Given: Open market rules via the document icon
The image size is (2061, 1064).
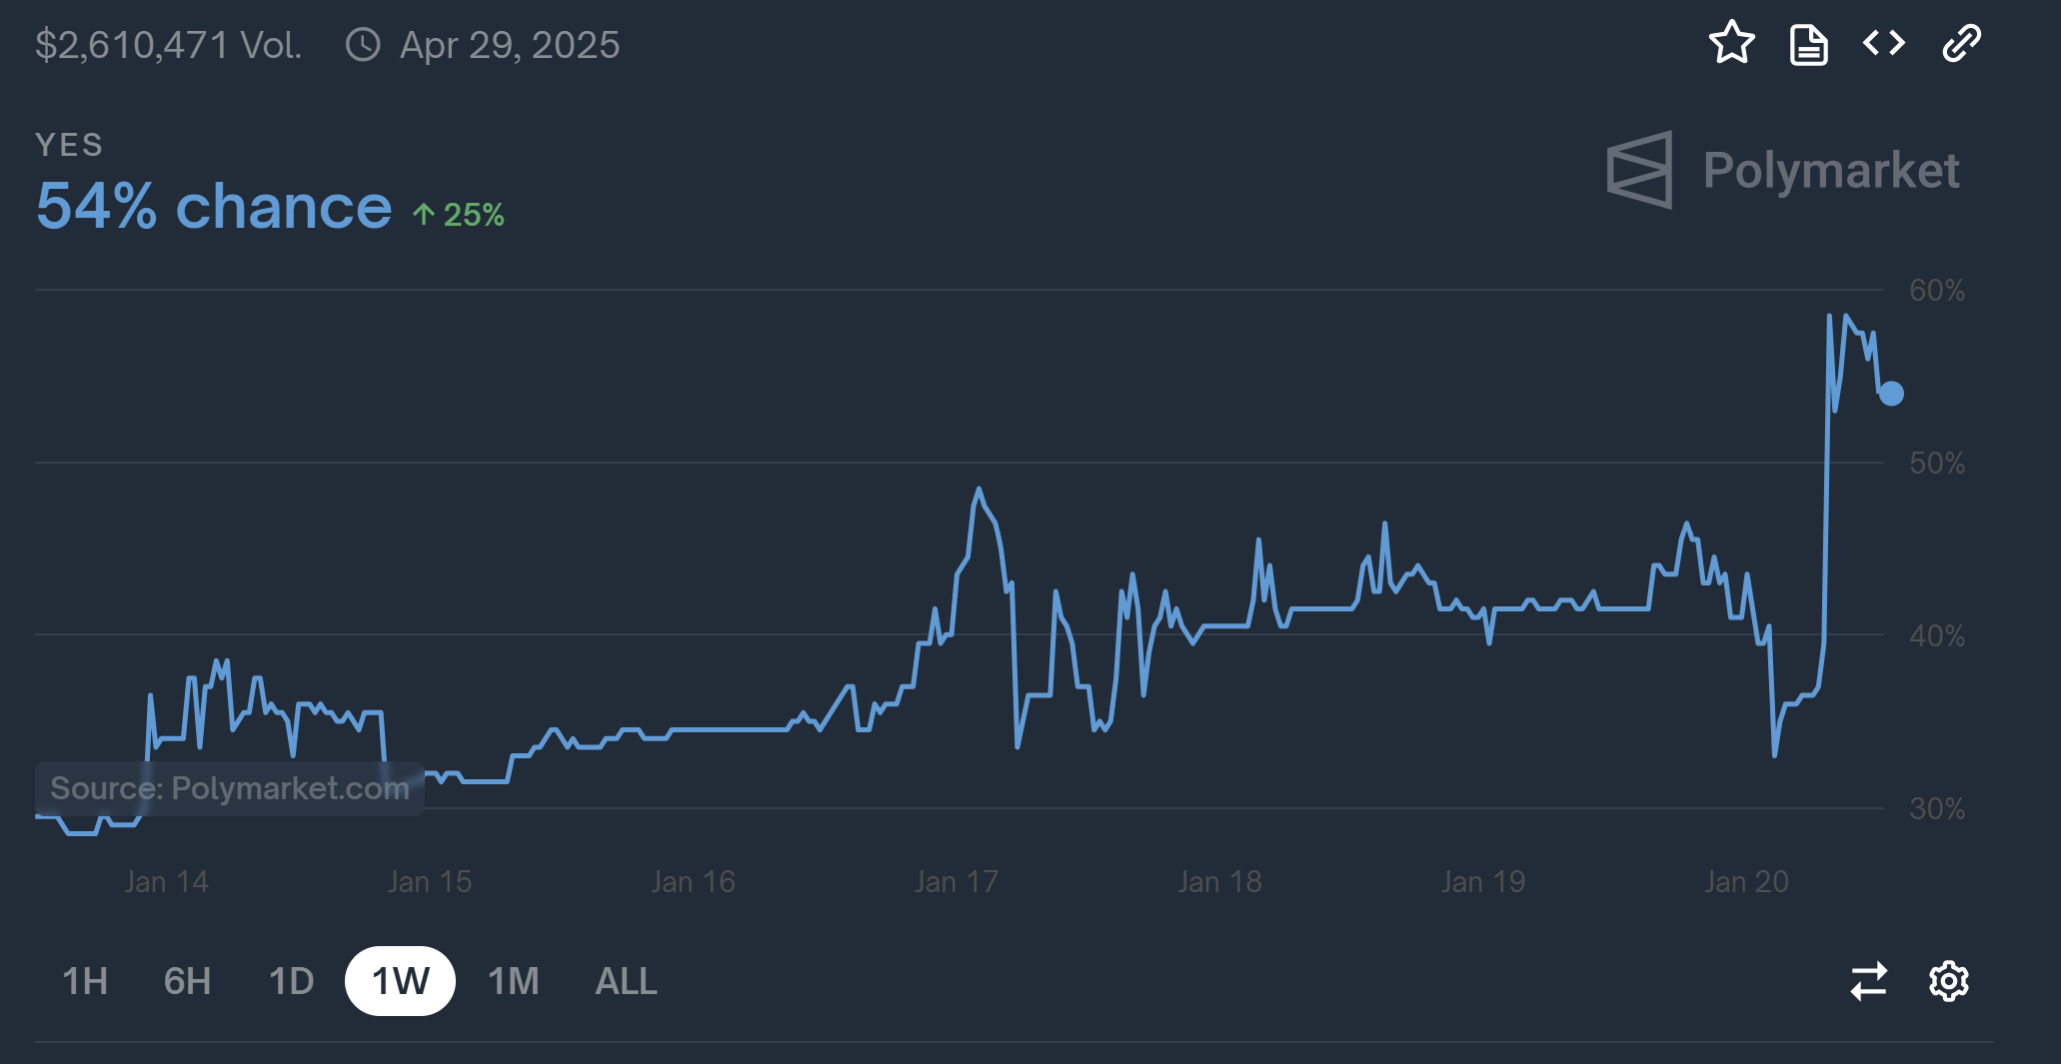Looking at the screenshot, I should click(1808, 44).
